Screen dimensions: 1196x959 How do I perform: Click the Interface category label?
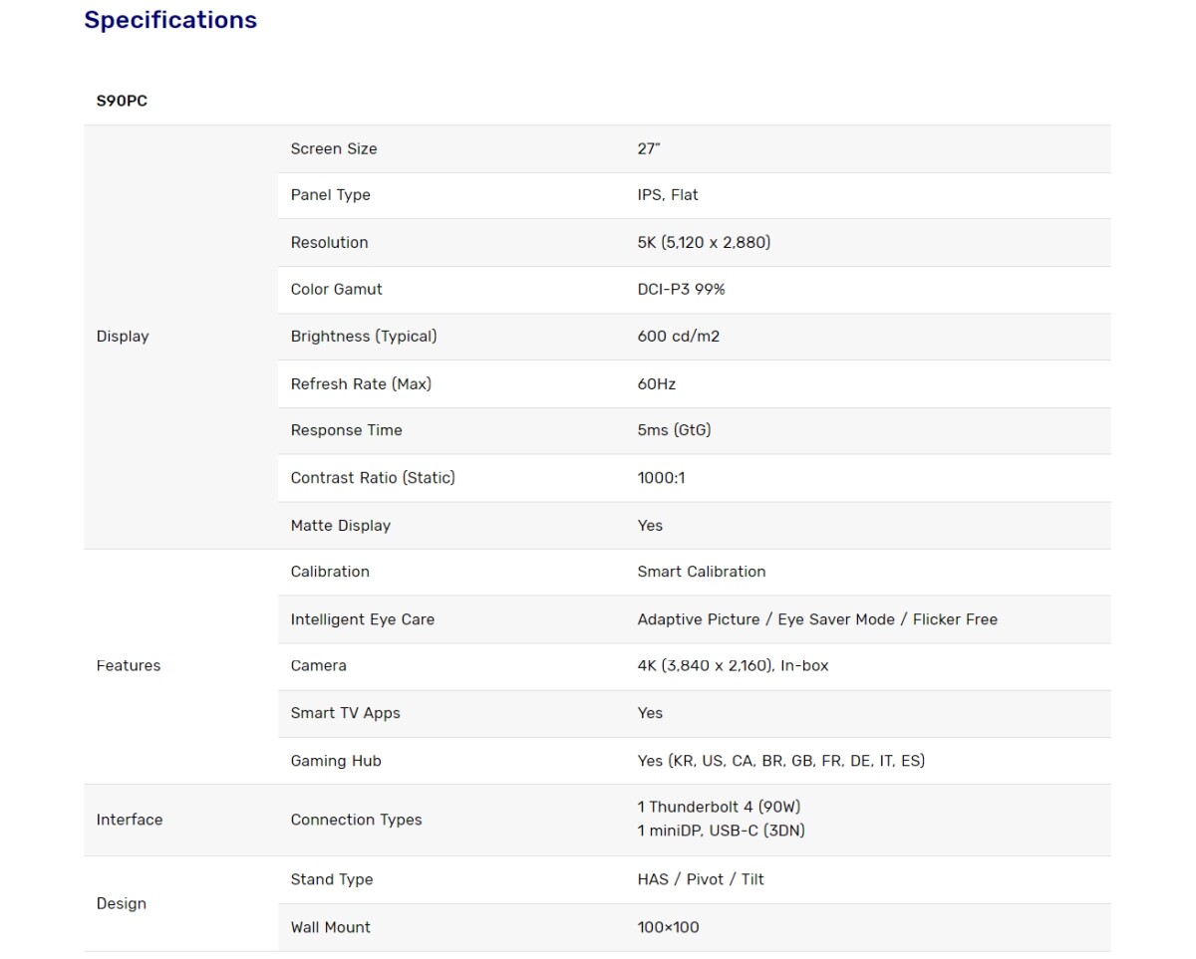tap(130, 820)
